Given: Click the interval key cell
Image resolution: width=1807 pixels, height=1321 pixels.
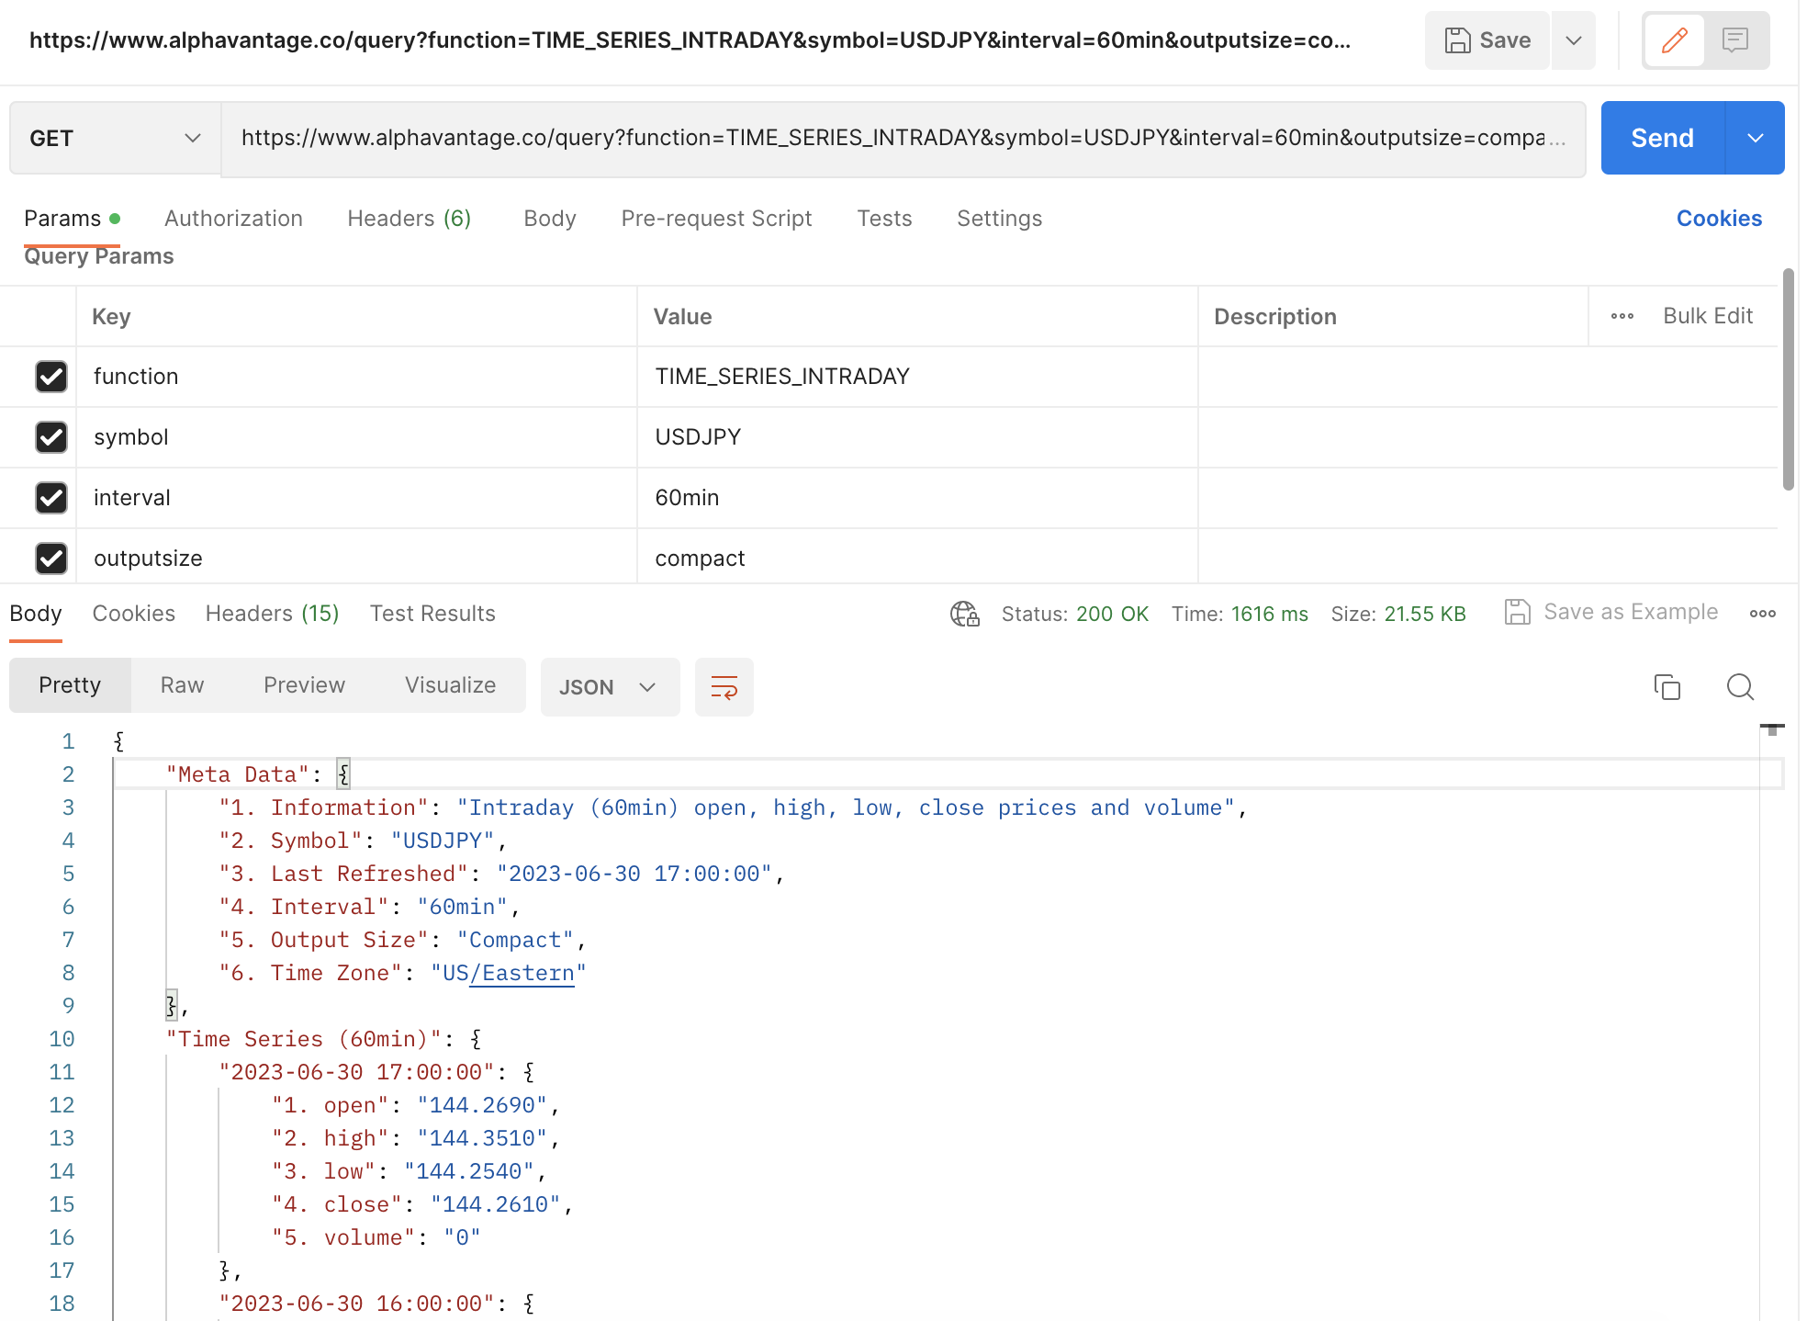Looking at the screenshot, I should click(x=356, y=498).
